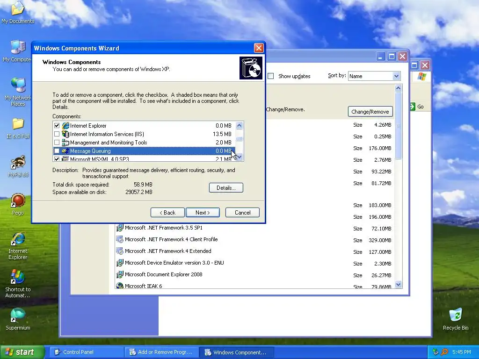Check the Message Queuing checkbox

(x=57, y=151)
